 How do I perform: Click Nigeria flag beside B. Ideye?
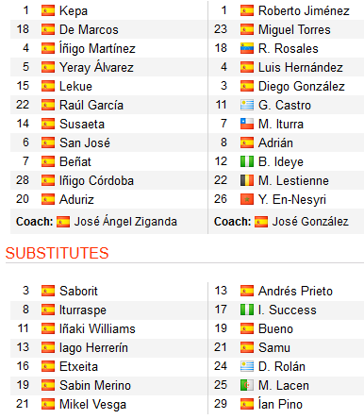point(247,161)
